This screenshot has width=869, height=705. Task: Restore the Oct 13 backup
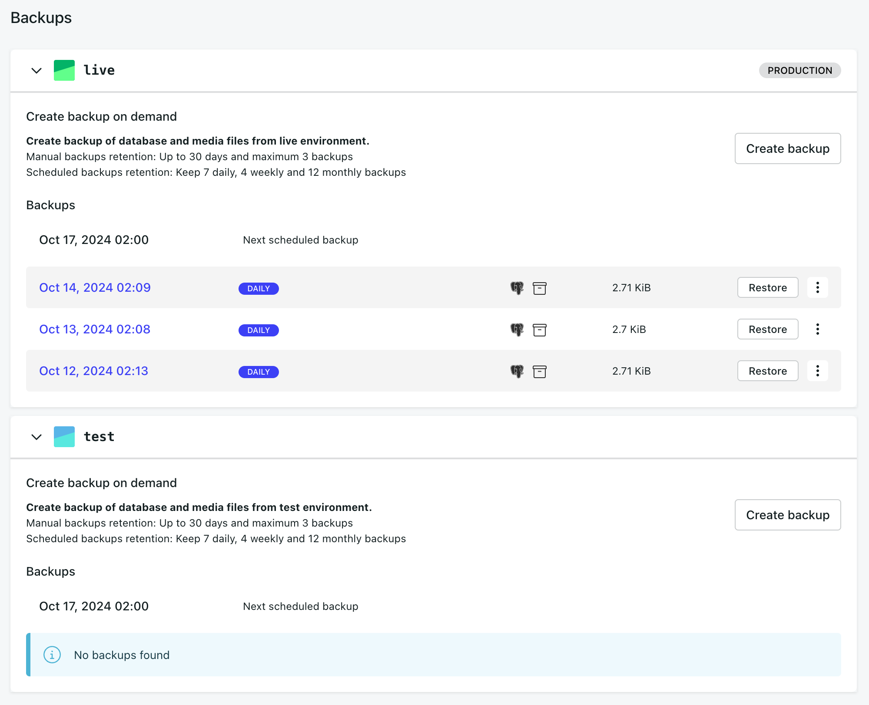click(768, 329)
